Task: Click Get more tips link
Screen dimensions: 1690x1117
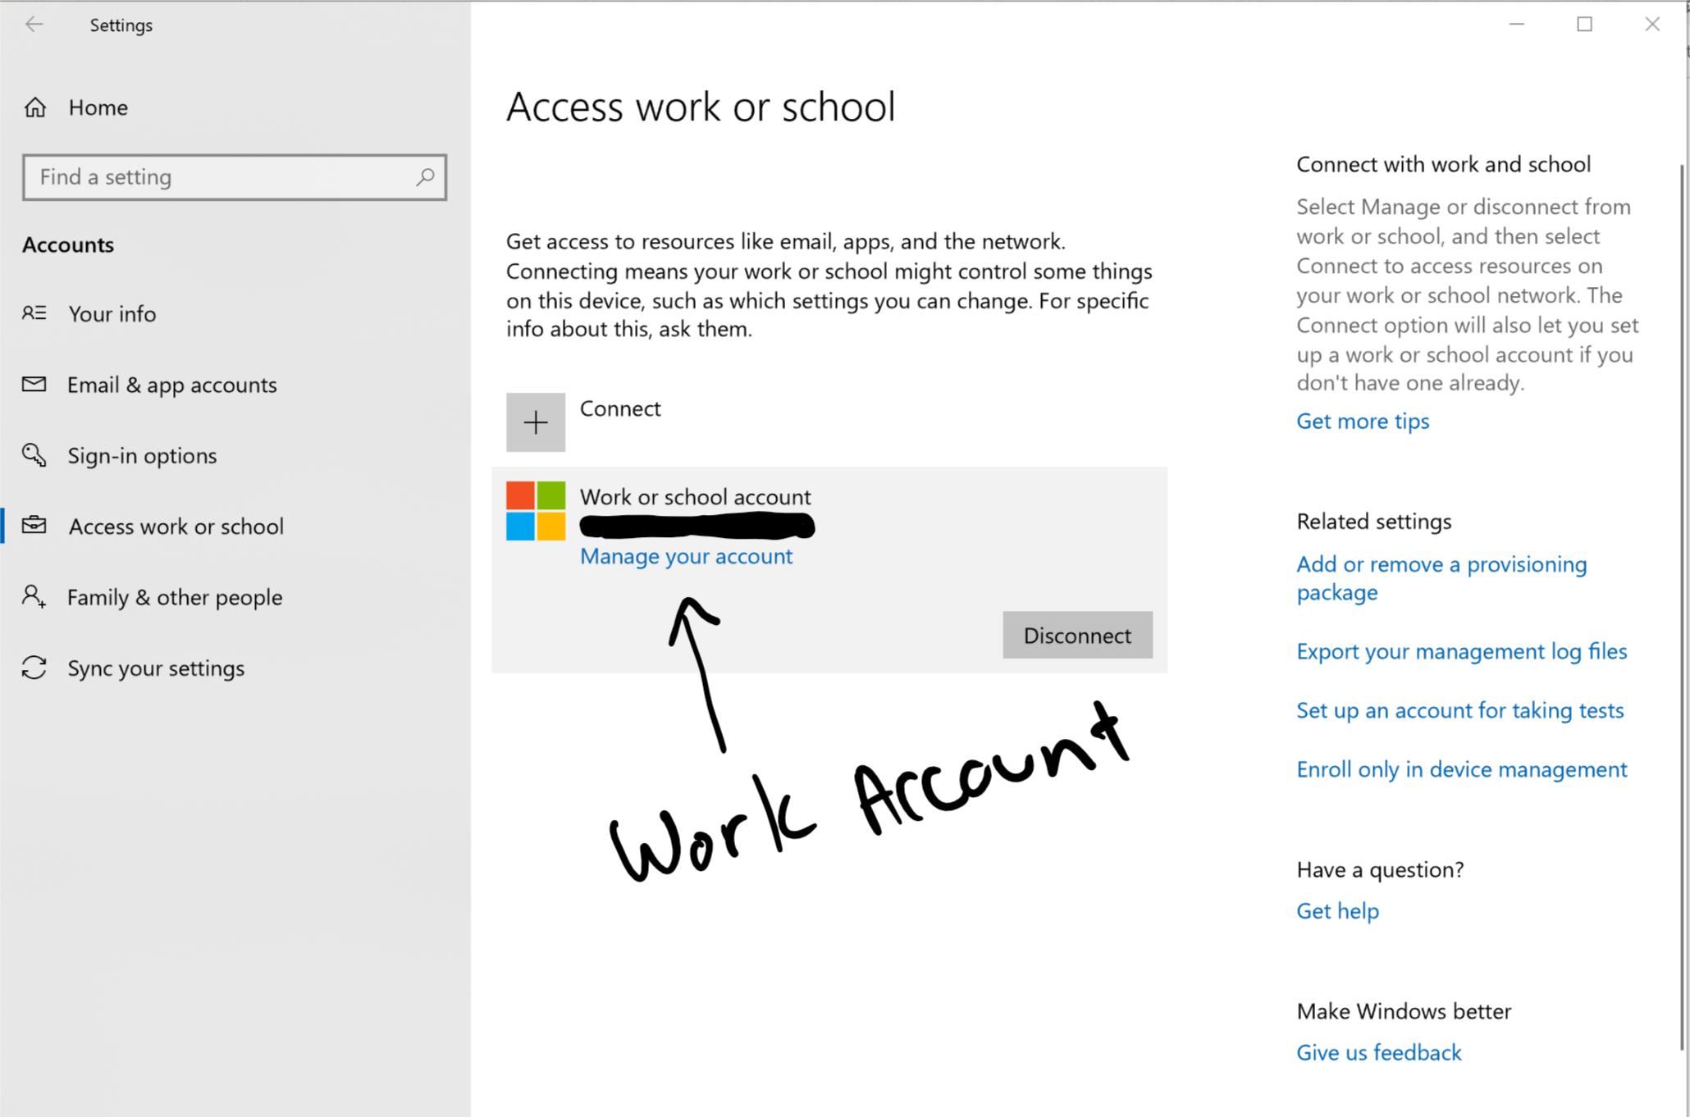Action: (x=1363, y=421)
